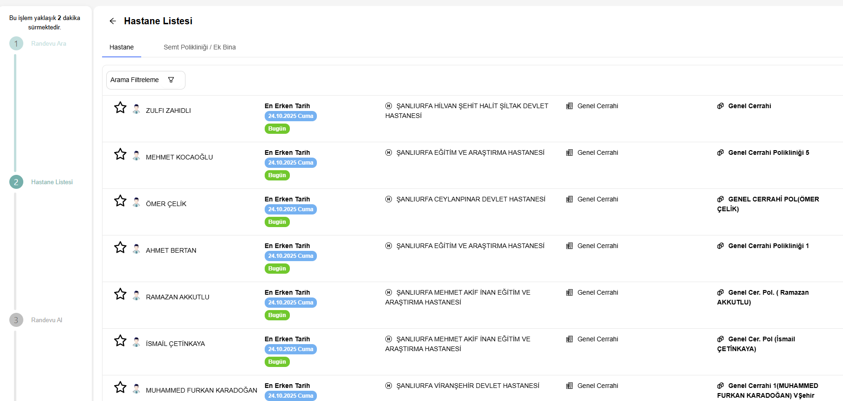Screen dimensions: 843x401
Task: Star ÖMER ÇELİK as favorite doctor
Action: (120, 201)
